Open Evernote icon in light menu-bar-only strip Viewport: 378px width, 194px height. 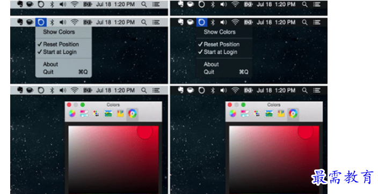[x=20, y=4]
